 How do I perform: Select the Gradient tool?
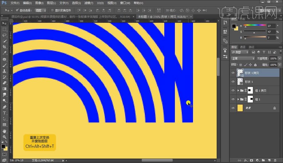[x=4, y=89]
